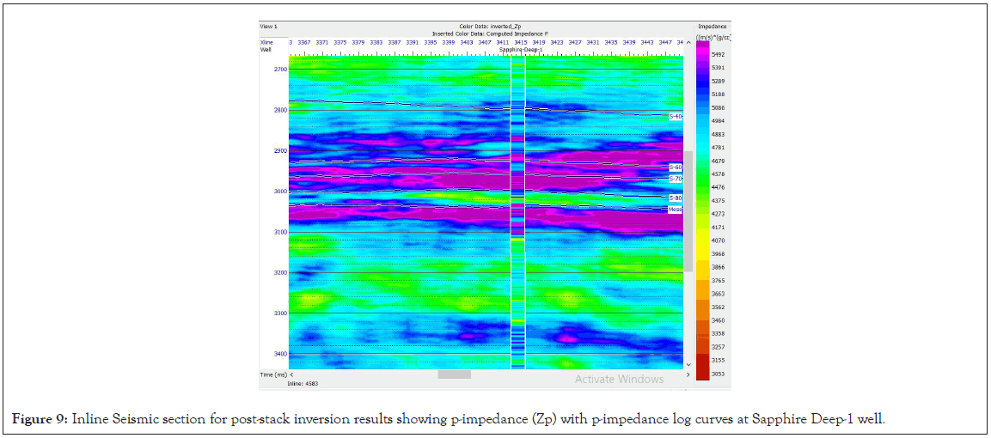
Task: Select the S-60 horizon label
Action: click(676, 167)
